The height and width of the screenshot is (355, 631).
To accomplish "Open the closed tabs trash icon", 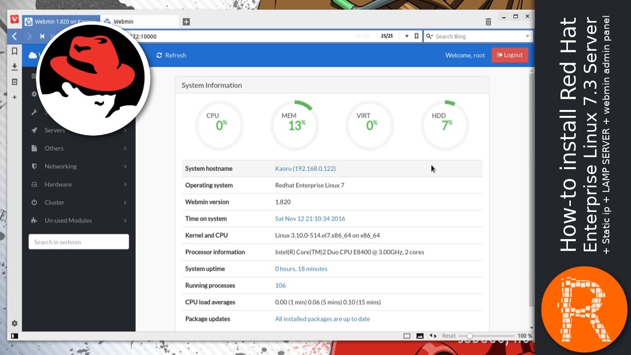I will click(x=488, y=22).
